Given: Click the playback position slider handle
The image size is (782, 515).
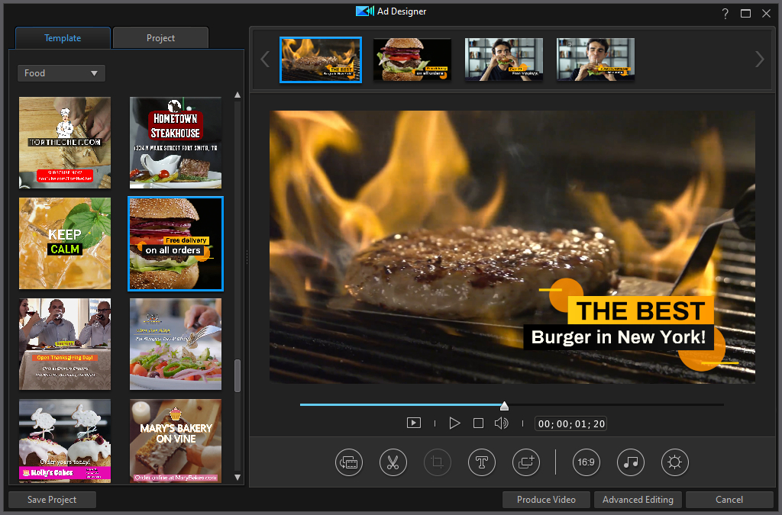Looking at the screenshot, I should click(x=504, y=406).
